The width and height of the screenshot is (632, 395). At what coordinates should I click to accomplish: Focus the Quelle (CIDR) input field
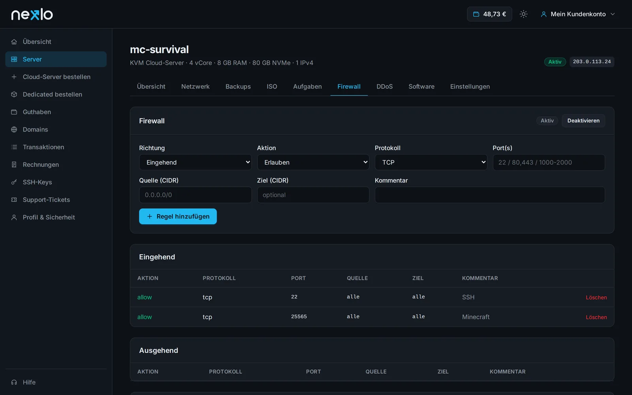(x=195, y=195)
